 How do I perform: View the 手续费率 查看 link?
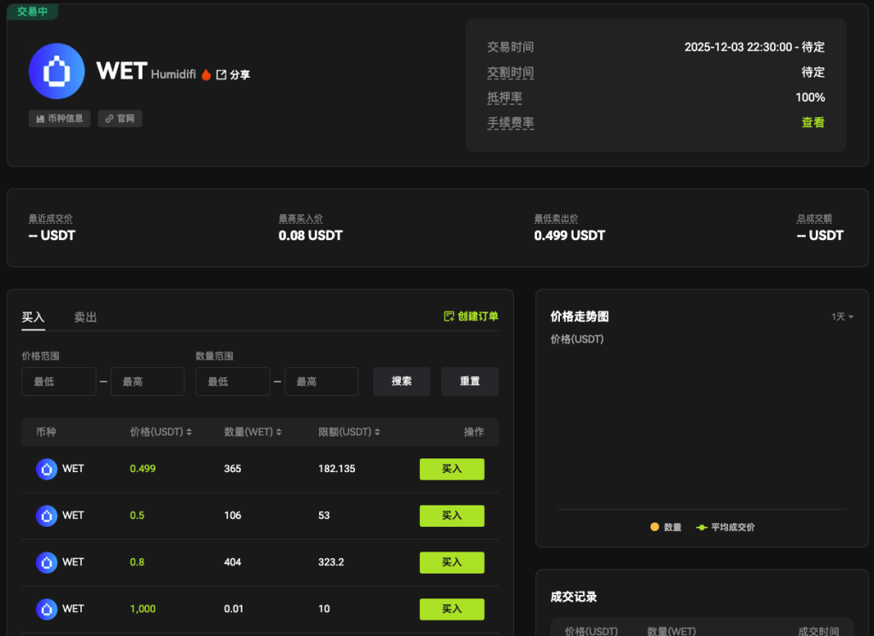coord(813,123)
